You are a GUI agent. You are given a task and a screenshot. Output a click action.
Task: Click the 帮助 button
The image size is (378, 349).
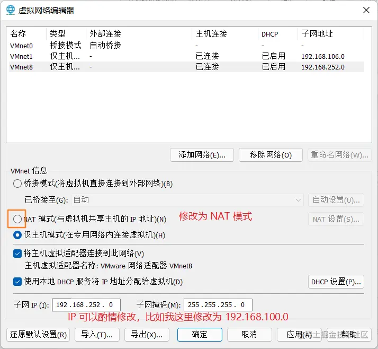pos(349,335)
